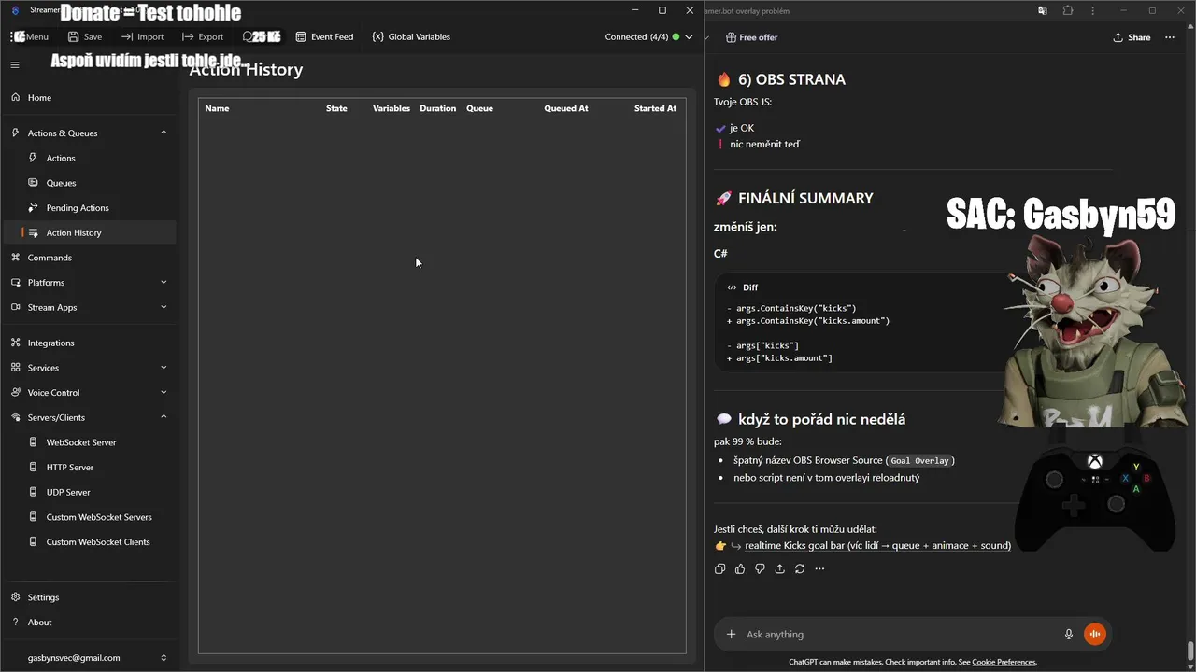Click the ChatGPT page vertical scrollbar
Viewport: 1196px width, 672px height.
click(x=1190, y=650)
